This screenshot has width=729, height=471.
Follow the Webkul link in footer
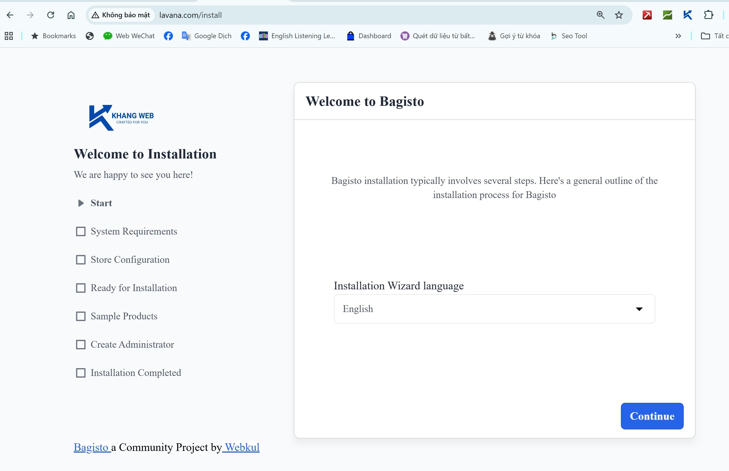point(242,447)
